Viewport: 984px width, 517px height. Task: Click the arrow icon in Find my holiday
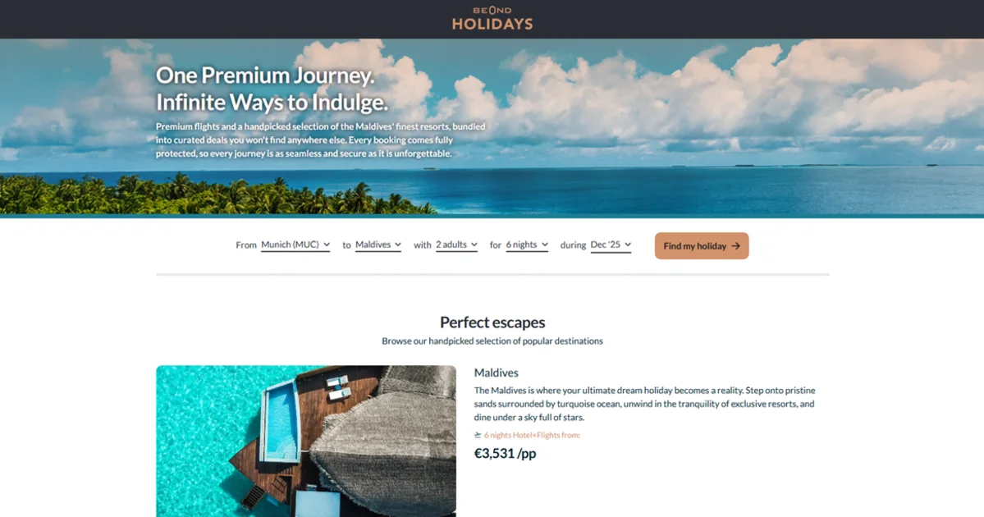coord(735,246)
